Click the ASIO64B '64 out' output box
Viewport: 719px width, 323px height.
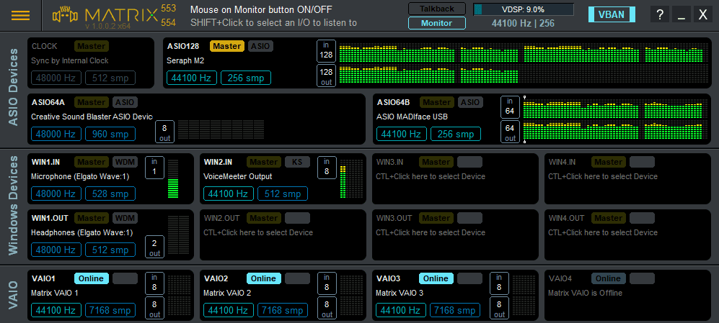[510, 132]
